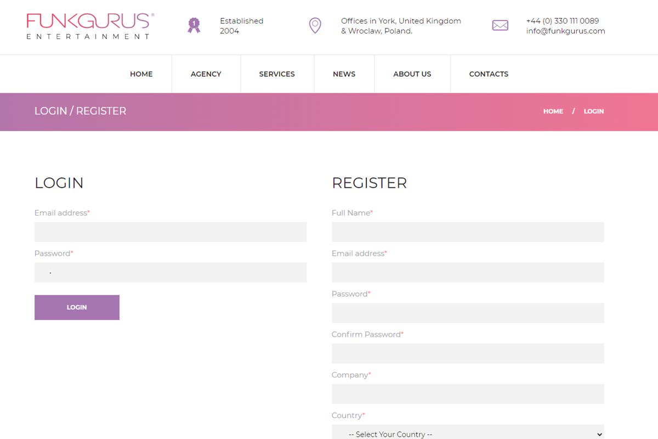Click the Confirm Password input field
The image size is (658, 439).
pos(467,353)
